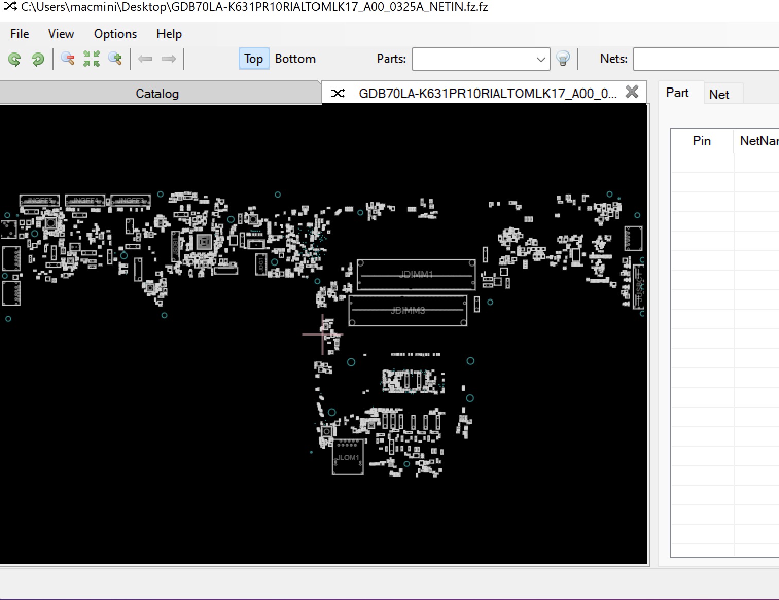Click the back arrow navigation icon
The width and height of the screenshot is (779, 600).
point(146,59)
